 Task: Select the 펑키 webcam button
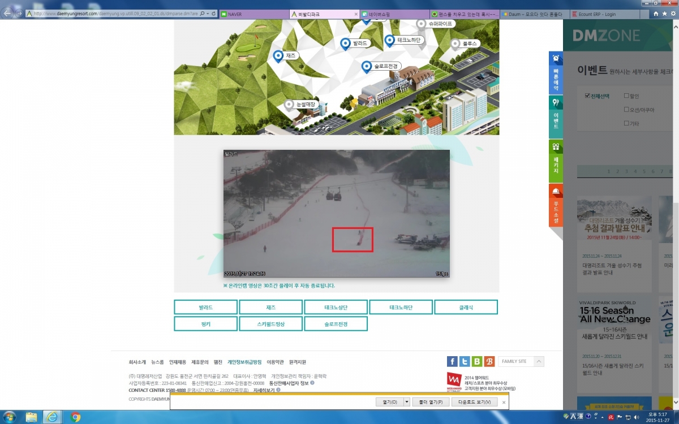click(206, 324)
